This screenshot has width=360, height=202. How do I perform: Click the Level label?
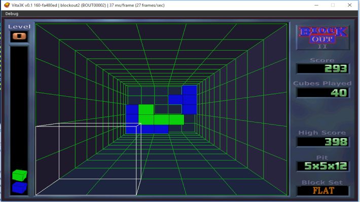click(19, 27)
